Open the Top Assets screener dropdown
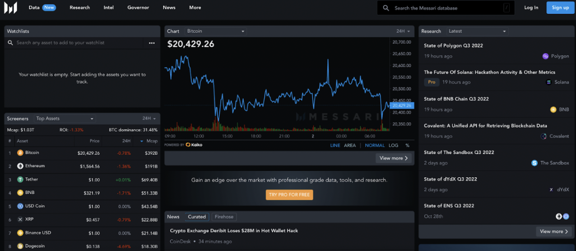576x251 pixels. [64, 118]
